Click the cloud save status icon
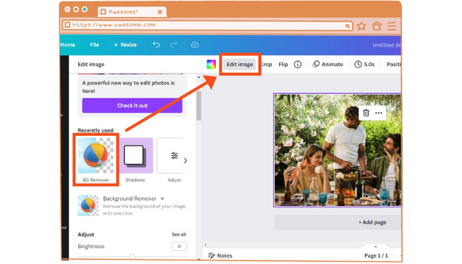This screenshot has height=264, width=462. [195, 44]
